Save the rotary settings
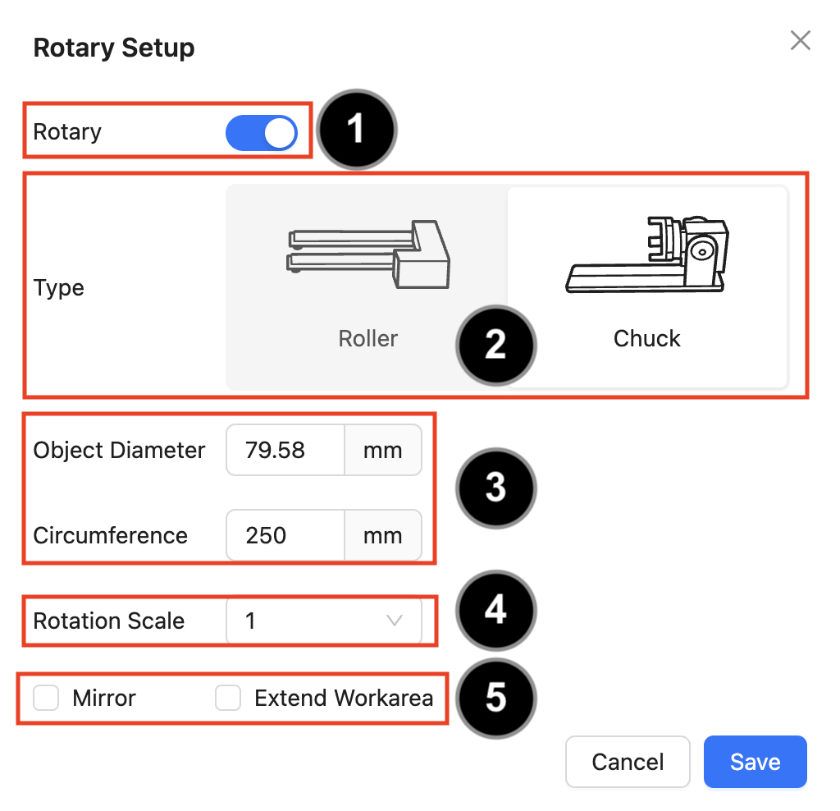Image resolution: width=840 pixels, height=811 pixels. tap(756, 762)
